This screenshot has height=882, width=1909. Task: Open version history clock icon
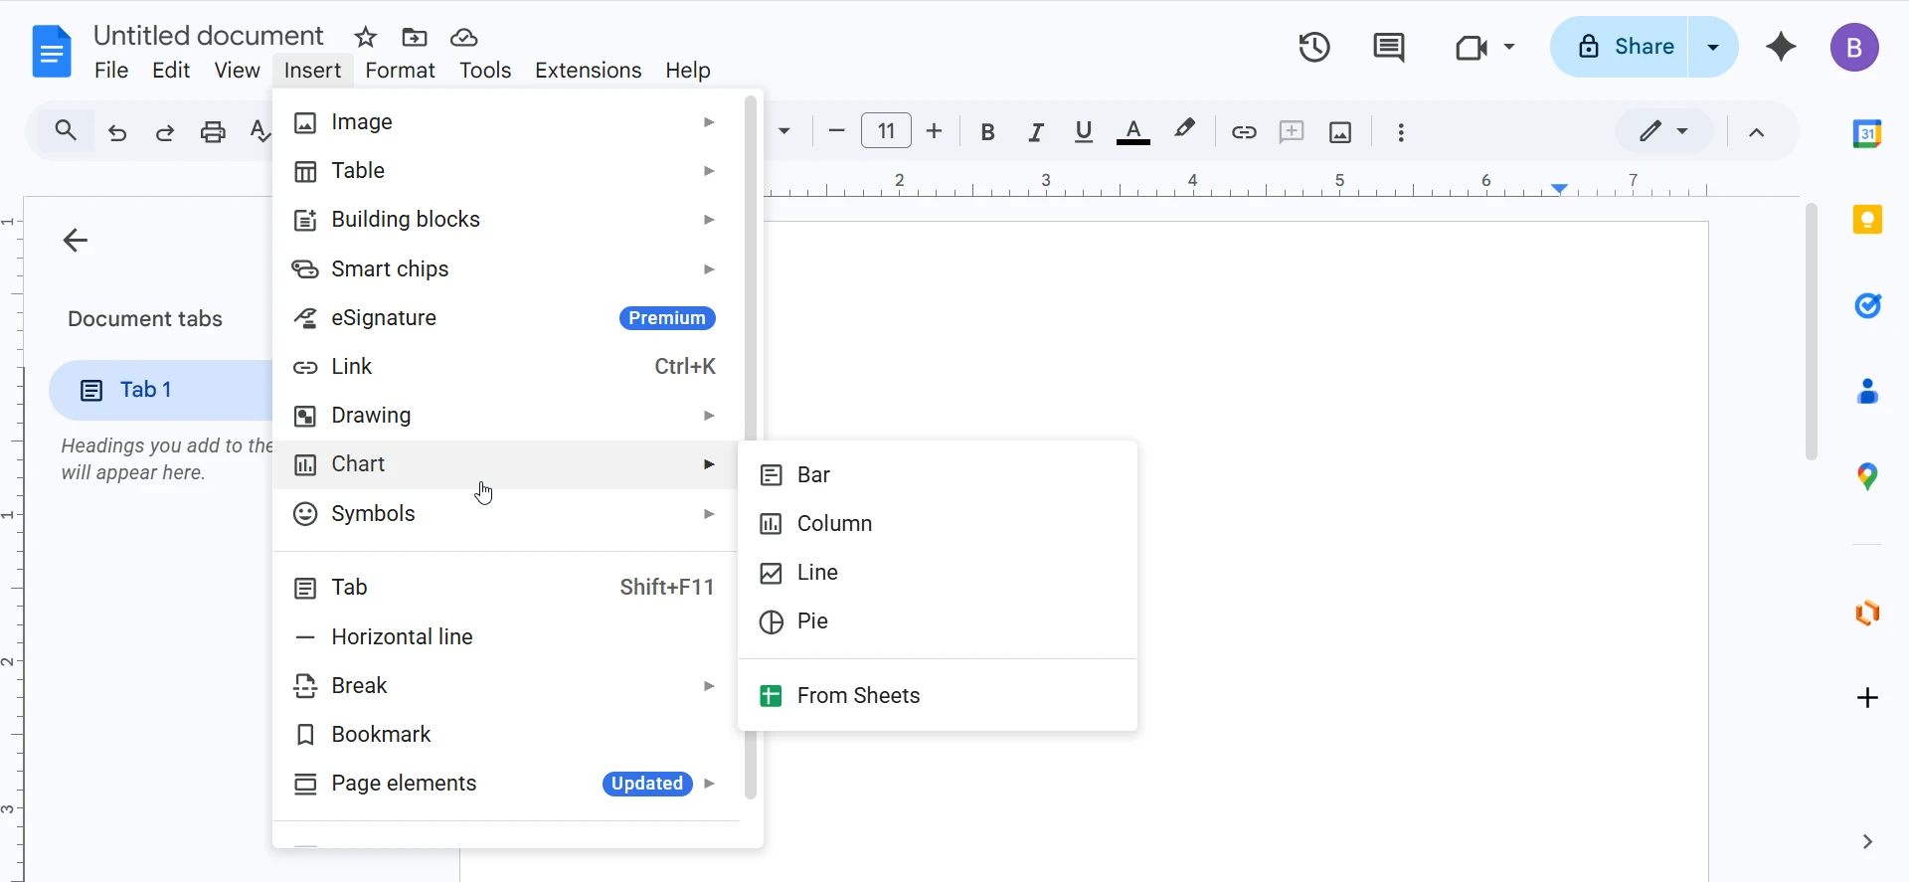coord(1314,47)
